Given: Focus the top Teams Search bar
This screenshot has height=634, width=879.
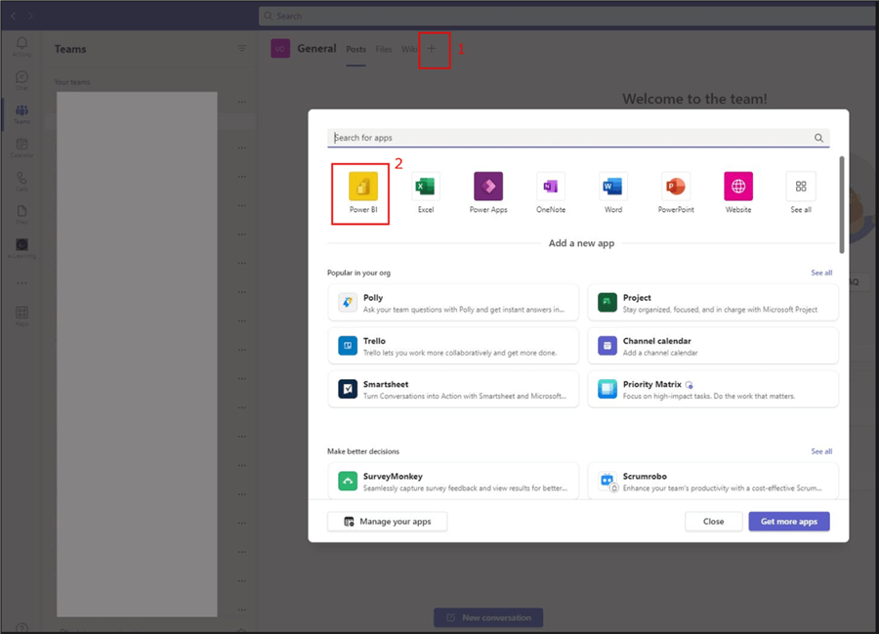Looking at the screenshot, I should point(567,16).
